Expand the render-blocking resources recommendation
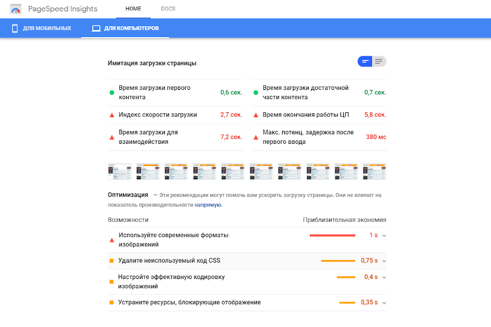This screenshot has height=327, width=491. click(384, 302)
